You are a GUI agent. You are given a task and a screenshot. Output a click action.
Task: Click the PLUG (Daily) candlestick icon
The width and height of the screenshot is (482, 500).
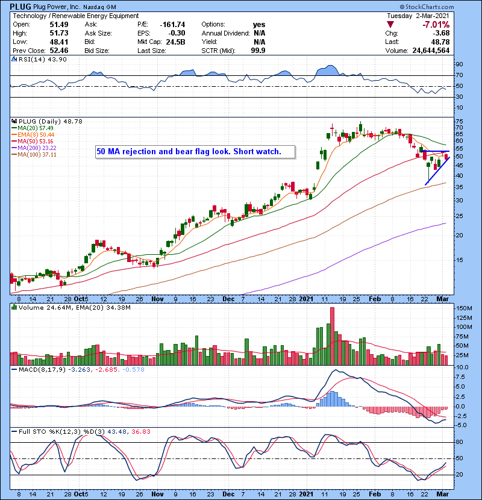click(x=14, y=121)
